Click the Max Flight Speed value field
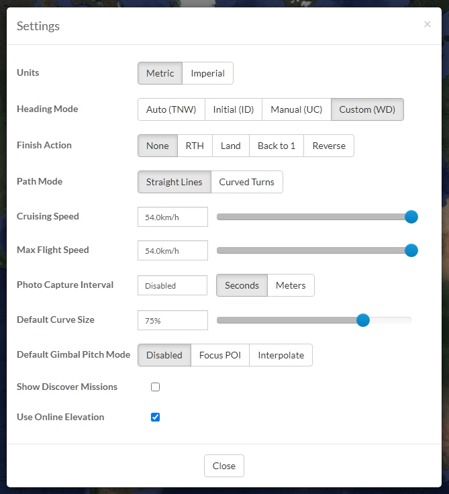Viewport: 449px width, 494px height. click(x=172, y=250)
